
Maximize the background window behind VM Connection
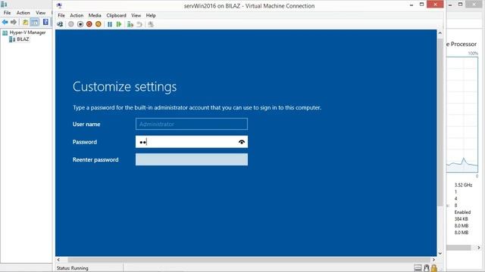click(460, 5)
